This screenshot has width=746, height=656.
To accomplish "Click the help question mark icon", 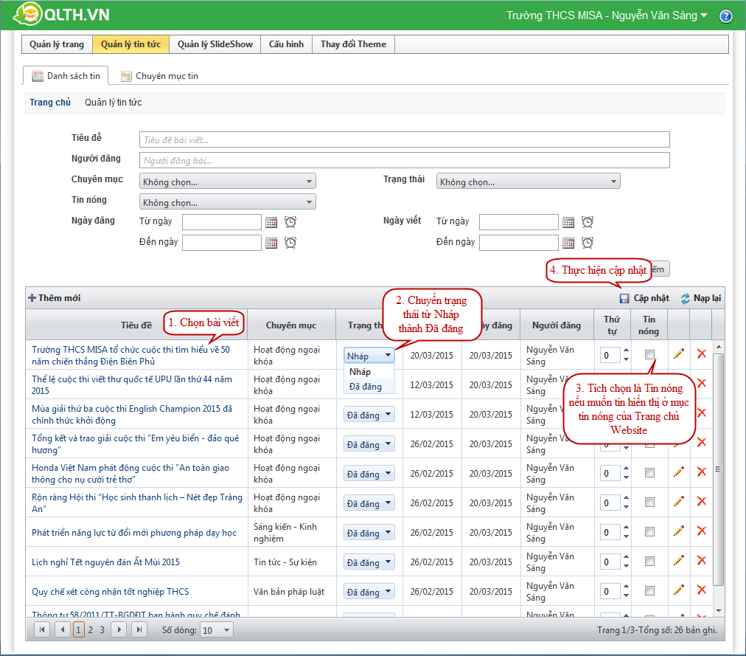I will (x=725, y=16).
